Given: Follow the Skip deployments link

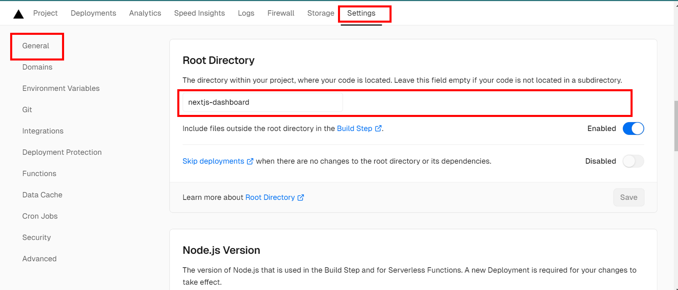Looking at the screenshot, I should [x=213, y=161].
